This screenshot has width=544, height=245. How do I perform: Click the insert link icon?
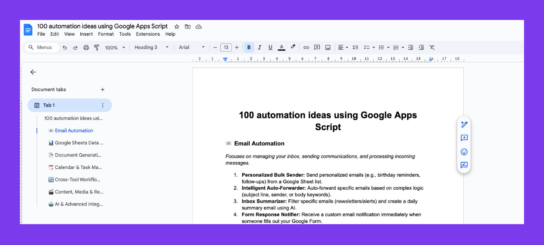pyautogui.click(x=306, y=48)
